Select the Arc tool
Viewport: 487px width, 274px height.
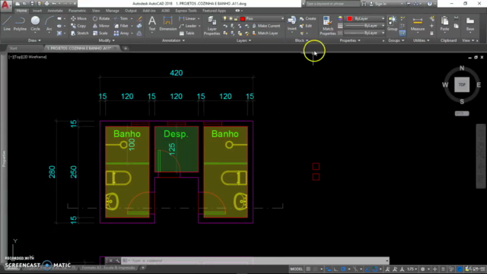49,24
